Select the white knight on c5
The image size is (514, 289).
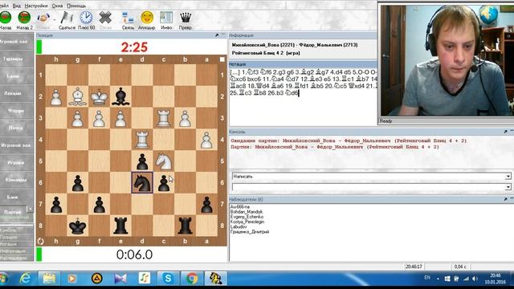point(164,161)
